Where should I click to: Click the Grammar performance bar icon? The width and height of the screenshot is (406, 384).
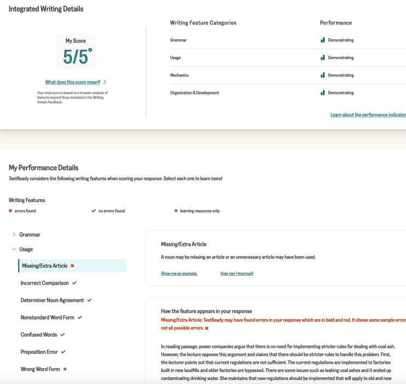[322, 40]
